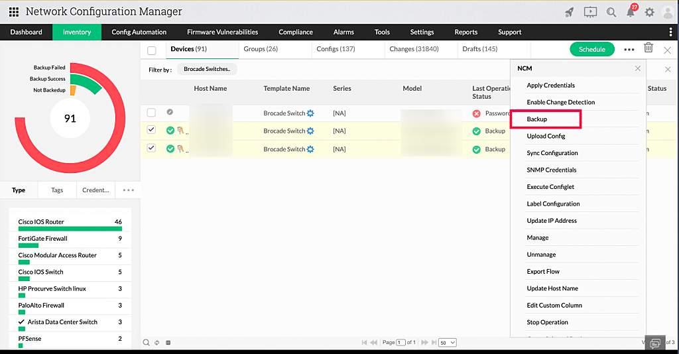Image resolution: width=679 pixels, height=354 pixels.
Task: Open the settings gear in header
Action: coord(649,12)
